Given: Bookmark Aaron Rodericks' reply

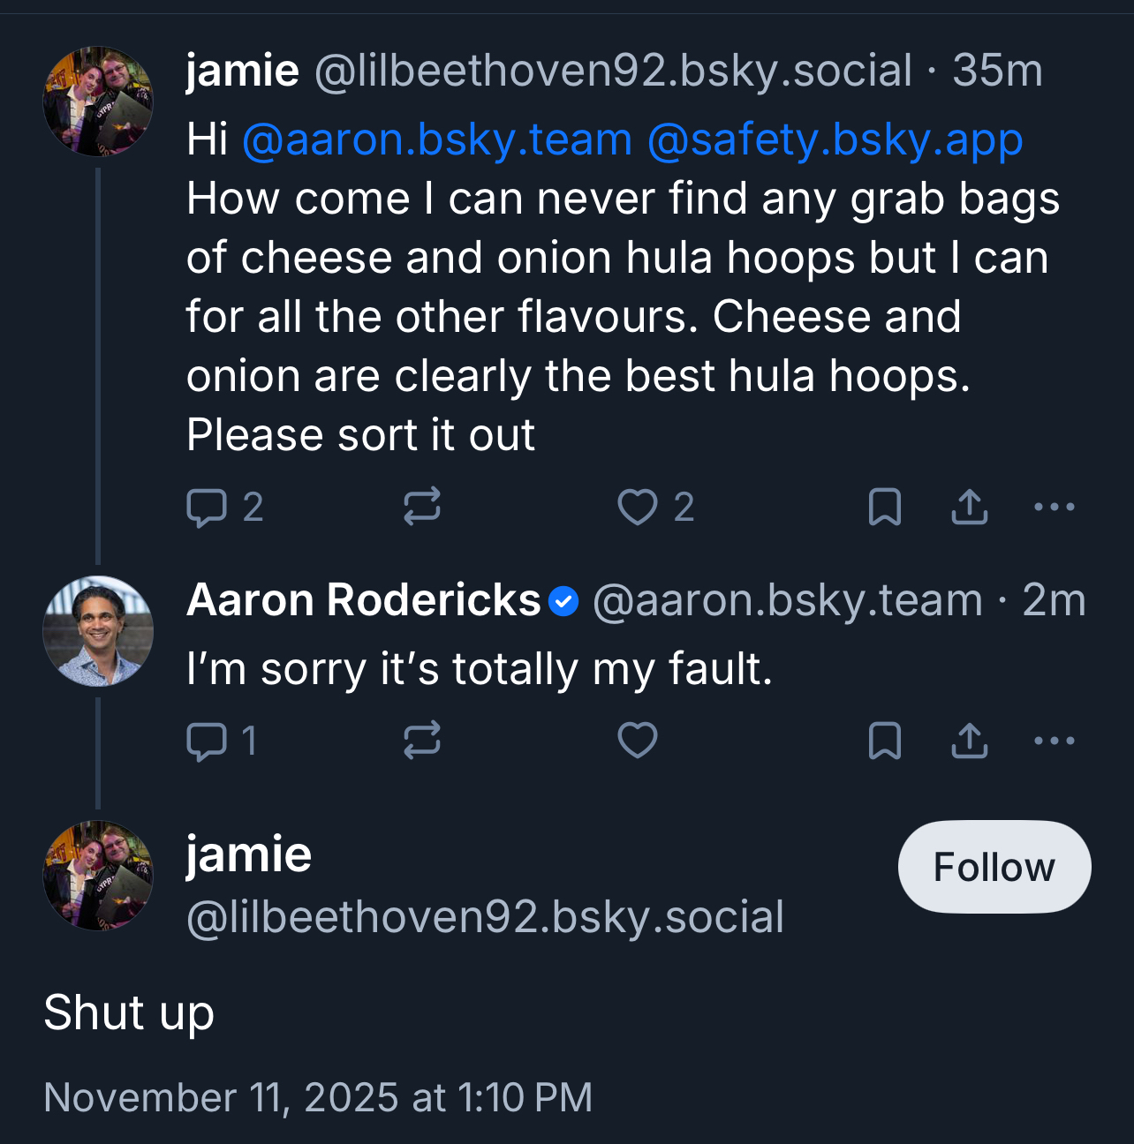Looking at the screenshot, I should click(884, 741).
